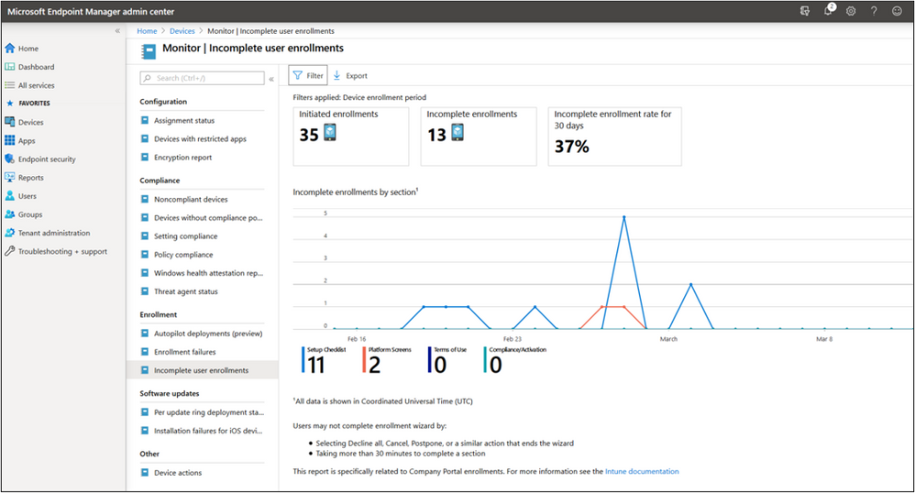Click the Home breadcrumb link

pos(147,31)
